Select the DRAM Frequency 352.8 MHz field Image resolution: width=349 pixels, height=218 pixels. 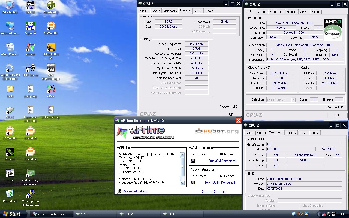click(x=197, y=44)
